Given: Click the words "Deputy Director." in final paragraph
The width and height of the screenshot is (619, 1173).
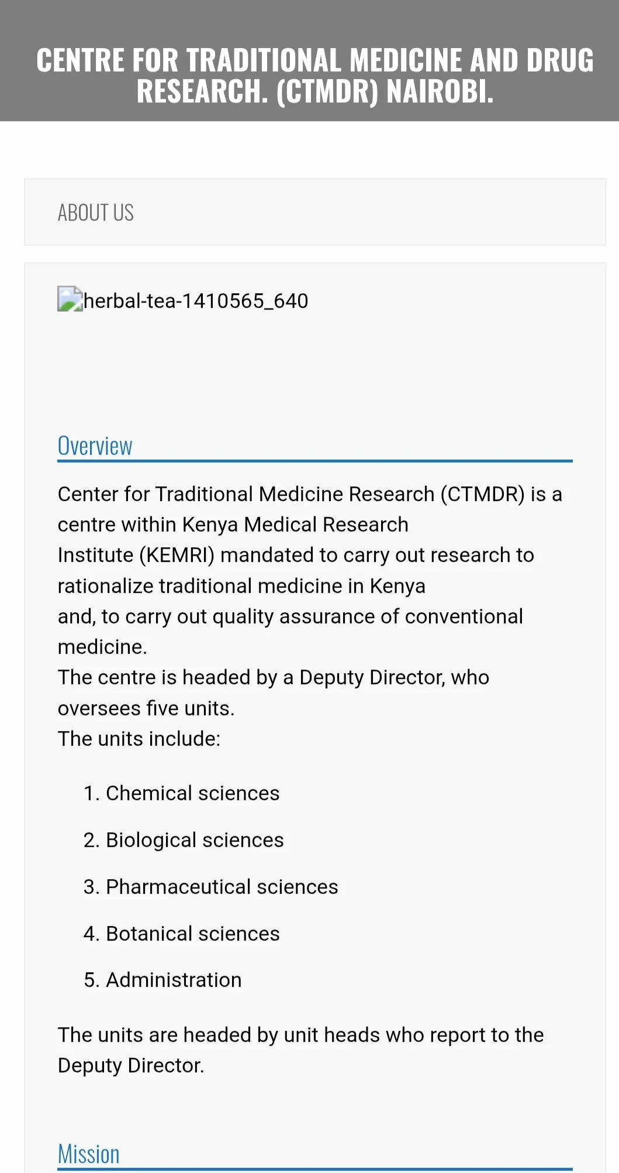Looking at the screenshot, I should (x=131, y=1065).
